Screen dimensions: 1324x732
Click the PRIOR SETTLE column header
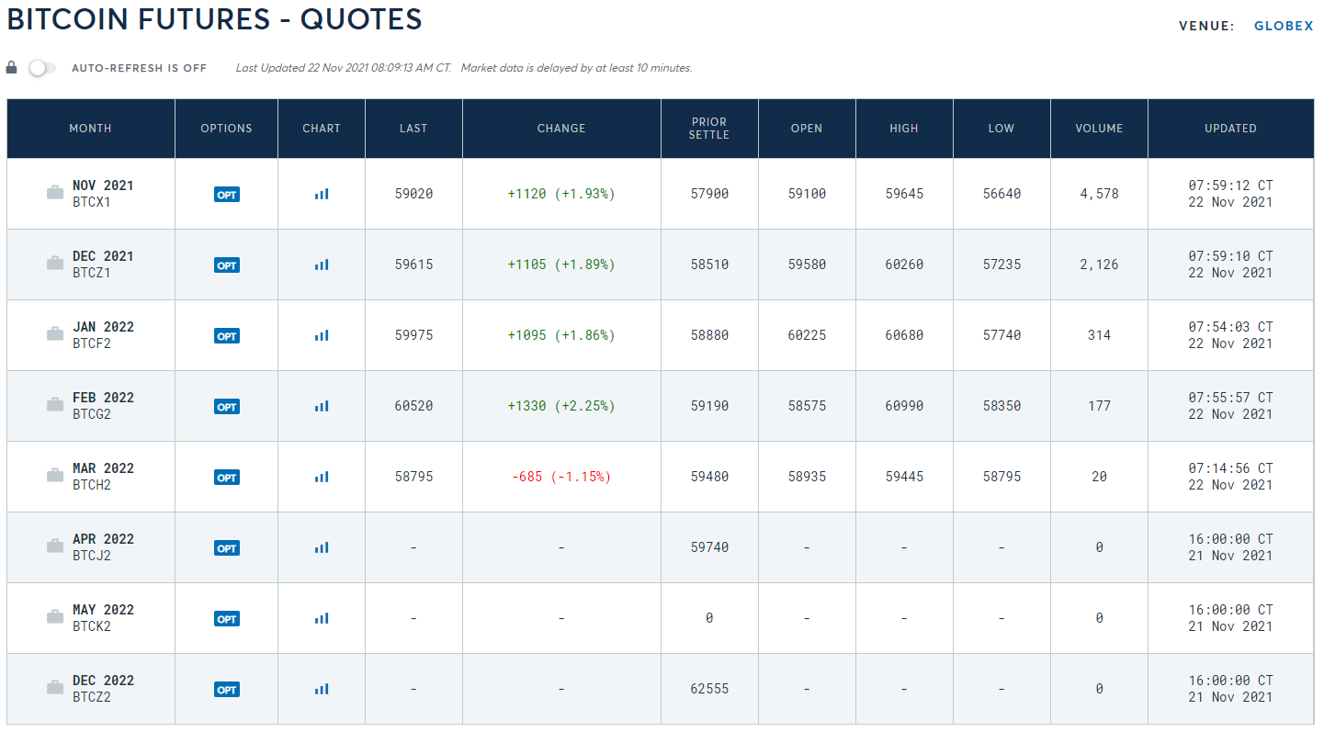tap(709, 129)
